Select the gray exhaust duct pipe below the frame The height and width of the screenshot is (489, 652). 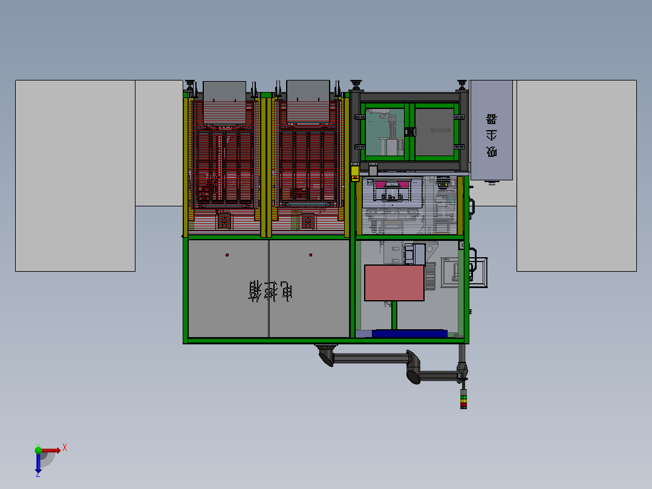coord(370,358)
